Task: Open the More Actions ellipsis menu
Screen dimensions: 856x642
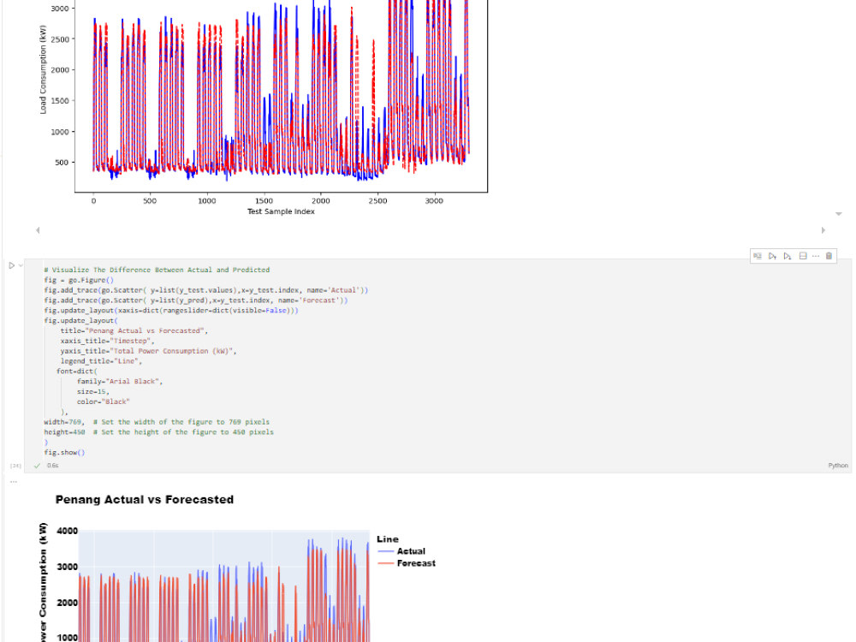Action: pos(816,256)
